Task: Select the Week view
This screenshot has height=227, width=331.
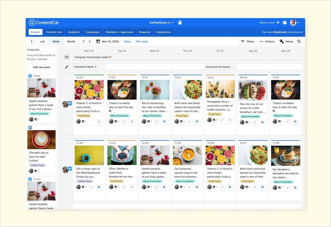Action: 56,41
